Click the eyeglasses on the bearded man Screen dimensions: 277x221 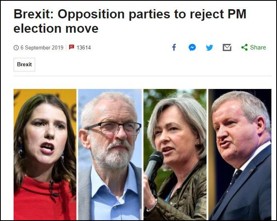(x=114, y=128)
